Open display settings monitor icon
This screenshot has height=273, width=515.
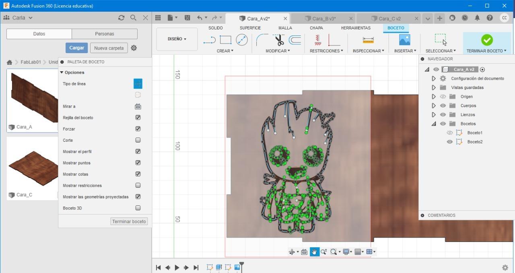(x=346, y=252)
